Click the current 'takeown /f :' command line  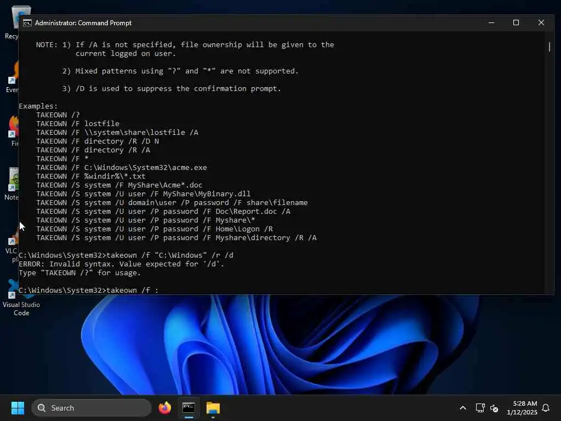coord(88,291)
